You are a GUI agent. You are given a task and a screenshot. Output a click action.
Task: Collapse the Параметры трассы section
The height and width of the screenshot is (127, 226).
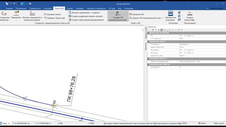click(148, 42)
